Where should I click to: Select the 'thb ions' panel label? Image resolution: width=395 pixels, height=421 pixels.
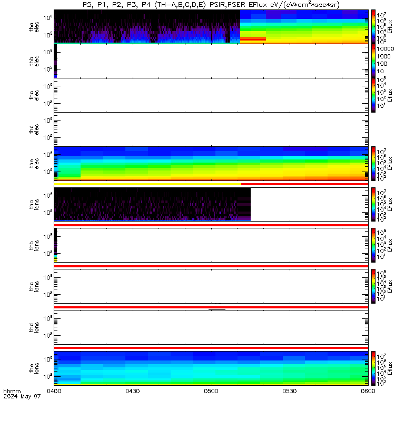pyautogui.click(x=34, y=245)
